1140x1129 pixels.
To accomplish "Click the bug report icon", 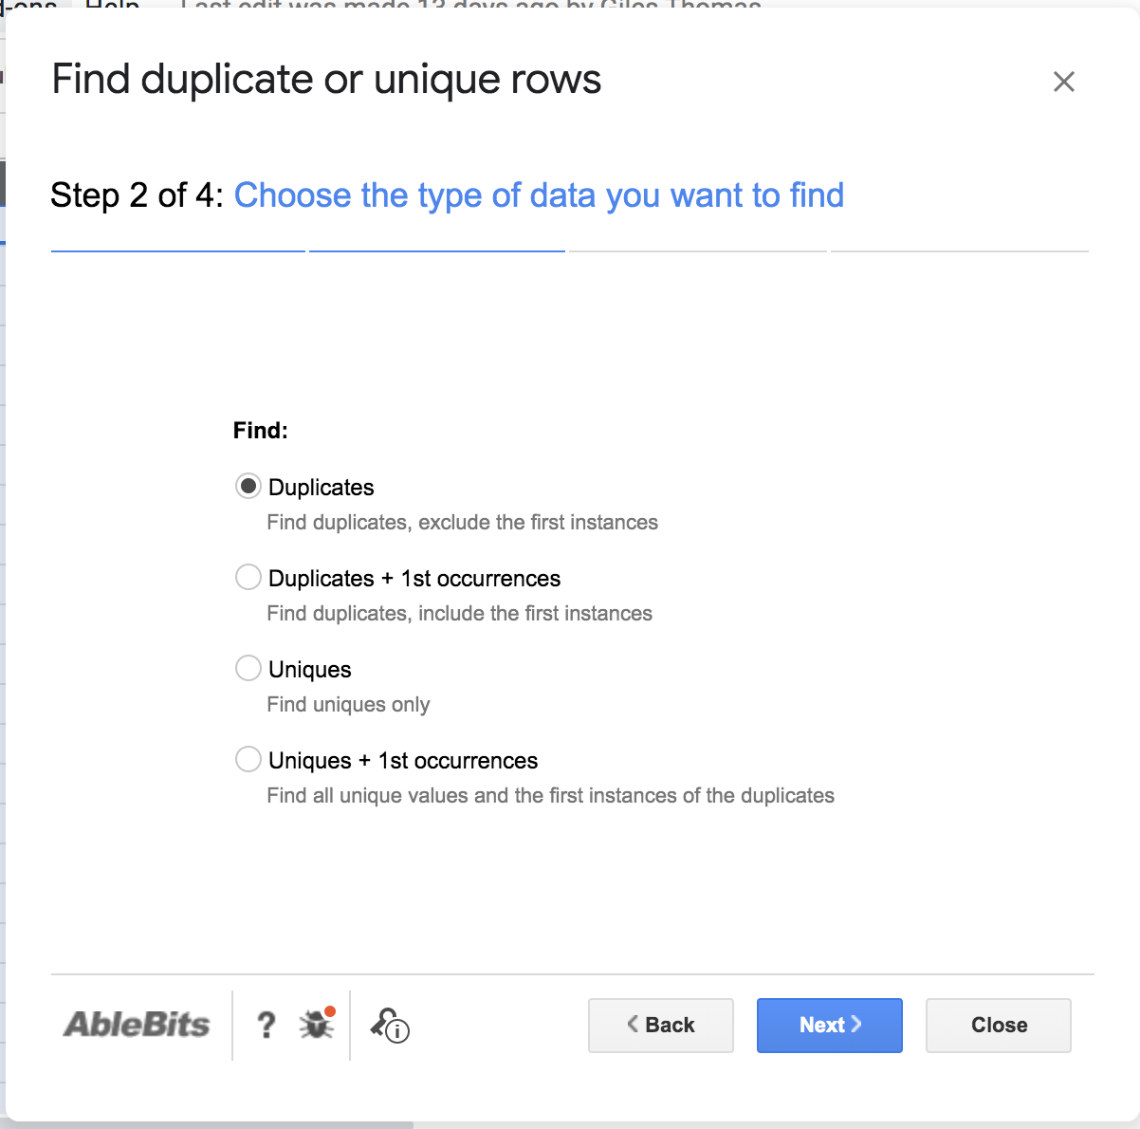I will click(317, 1024).
